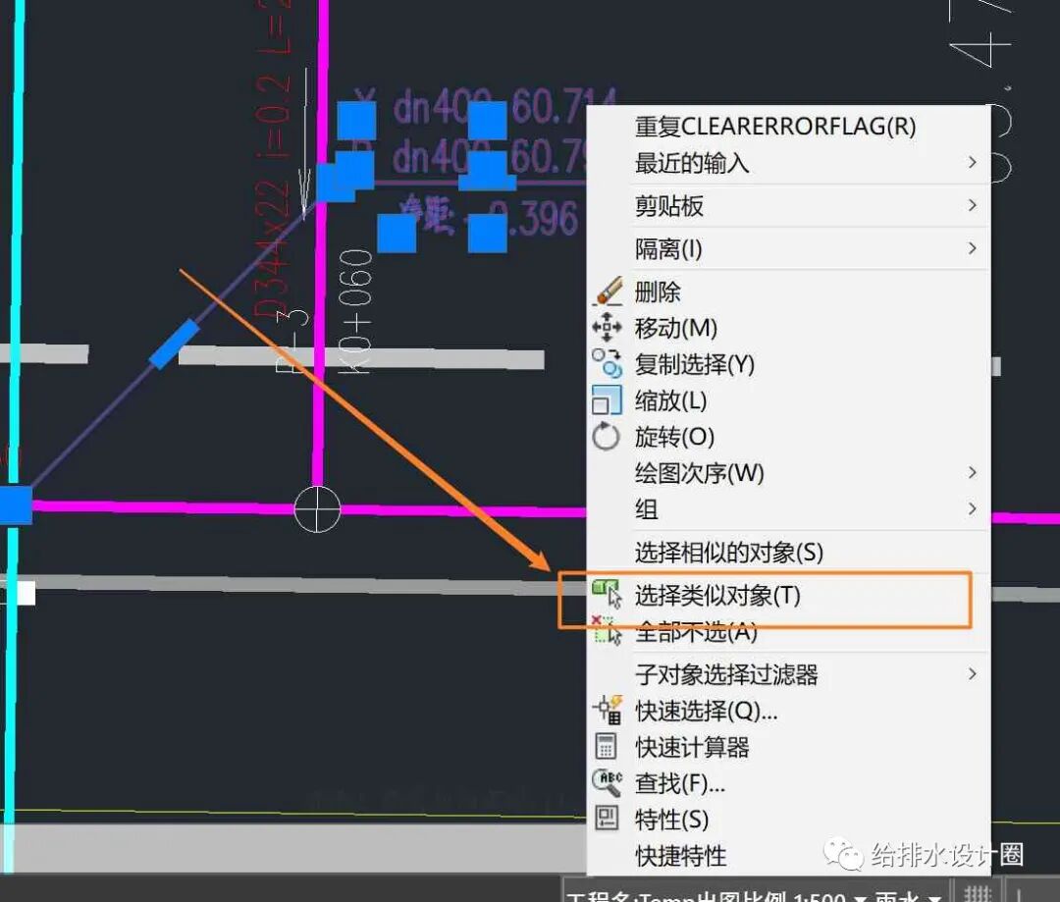Viewport: 1060px width, 902px height.
Task: Open 快速选择(Q)... via its icon
Action: (x=608, y=710)
